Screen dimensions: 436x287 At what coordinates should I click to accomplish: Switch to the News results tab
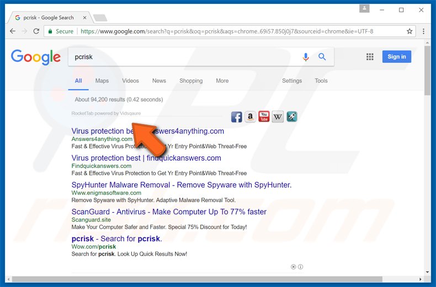coord(159,81)
